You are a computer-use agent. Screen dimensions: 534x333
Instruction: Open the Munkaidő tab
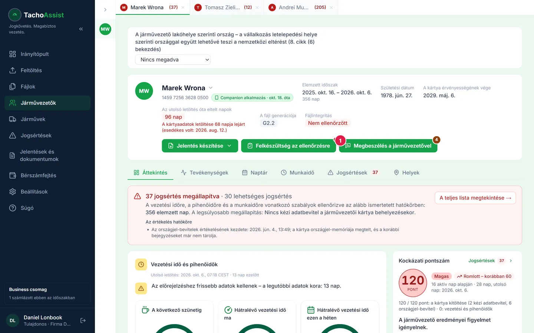[x=297, y=173]
